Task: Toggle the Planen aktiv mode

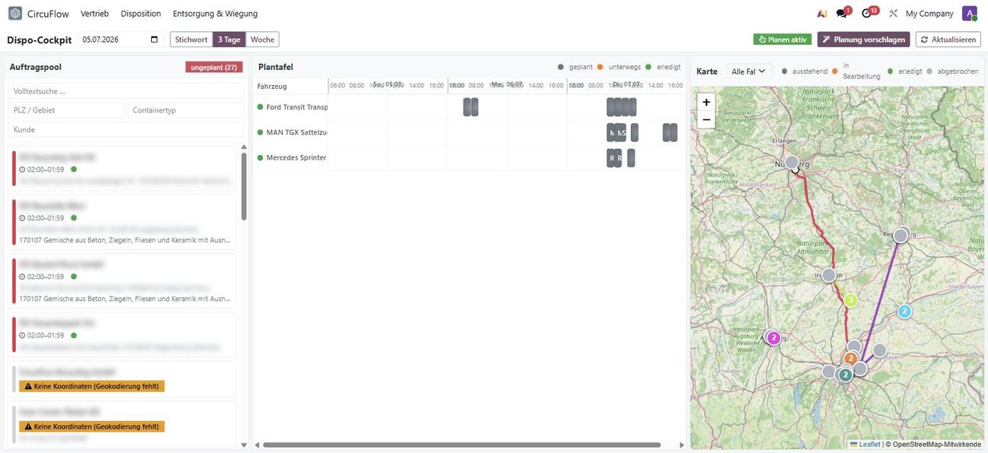Action: tap(782, 40)
